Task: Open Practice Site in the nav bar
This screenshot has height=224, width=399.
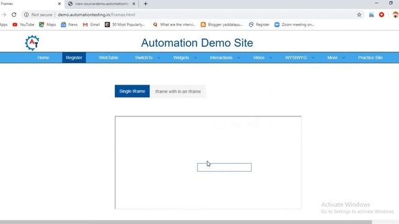Action: coord(370,58)
